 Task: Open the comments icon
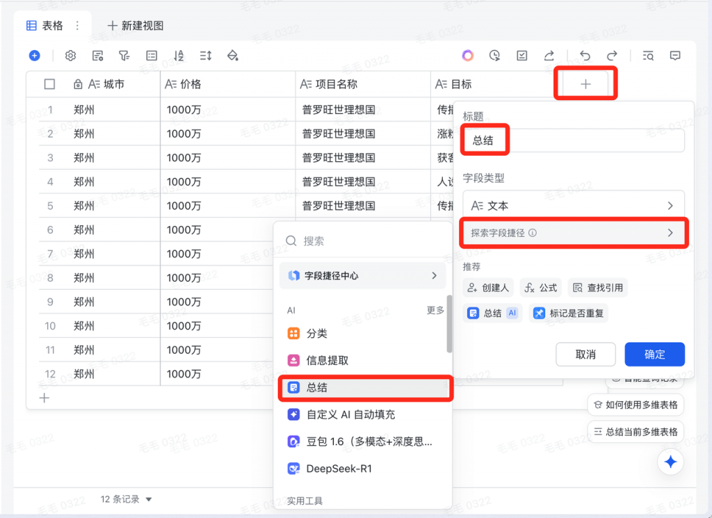(675, 56)
